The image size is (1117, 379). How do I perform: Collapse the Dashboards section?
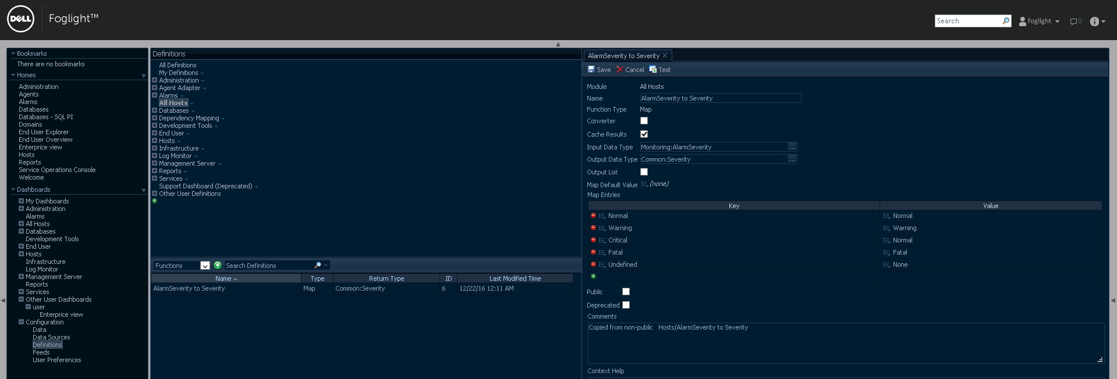[x=13, y=189]
